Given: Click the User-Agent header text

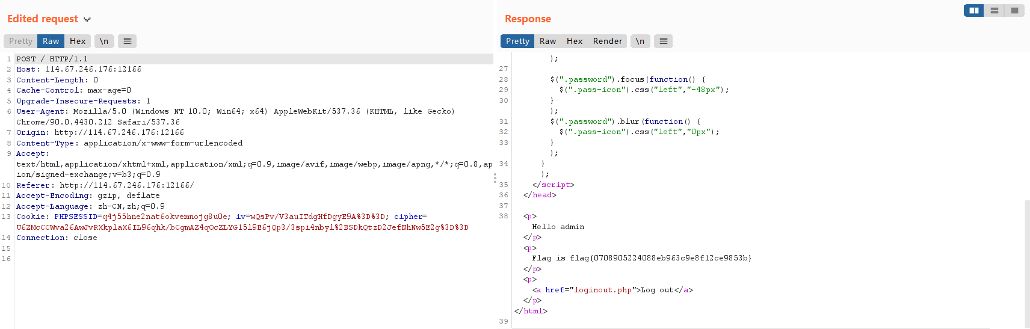Looking at the screenshot, I should (235, 117).
